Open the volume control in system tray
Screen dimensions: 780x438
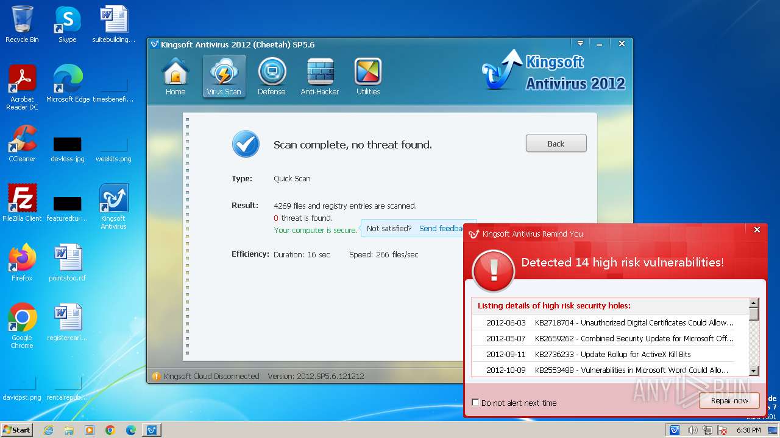pos(693,430)
